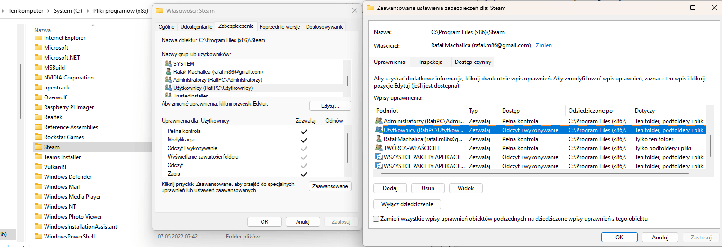Select Reference Assemblies folder name
Screen dimensions: 722x247
point(71,127)
